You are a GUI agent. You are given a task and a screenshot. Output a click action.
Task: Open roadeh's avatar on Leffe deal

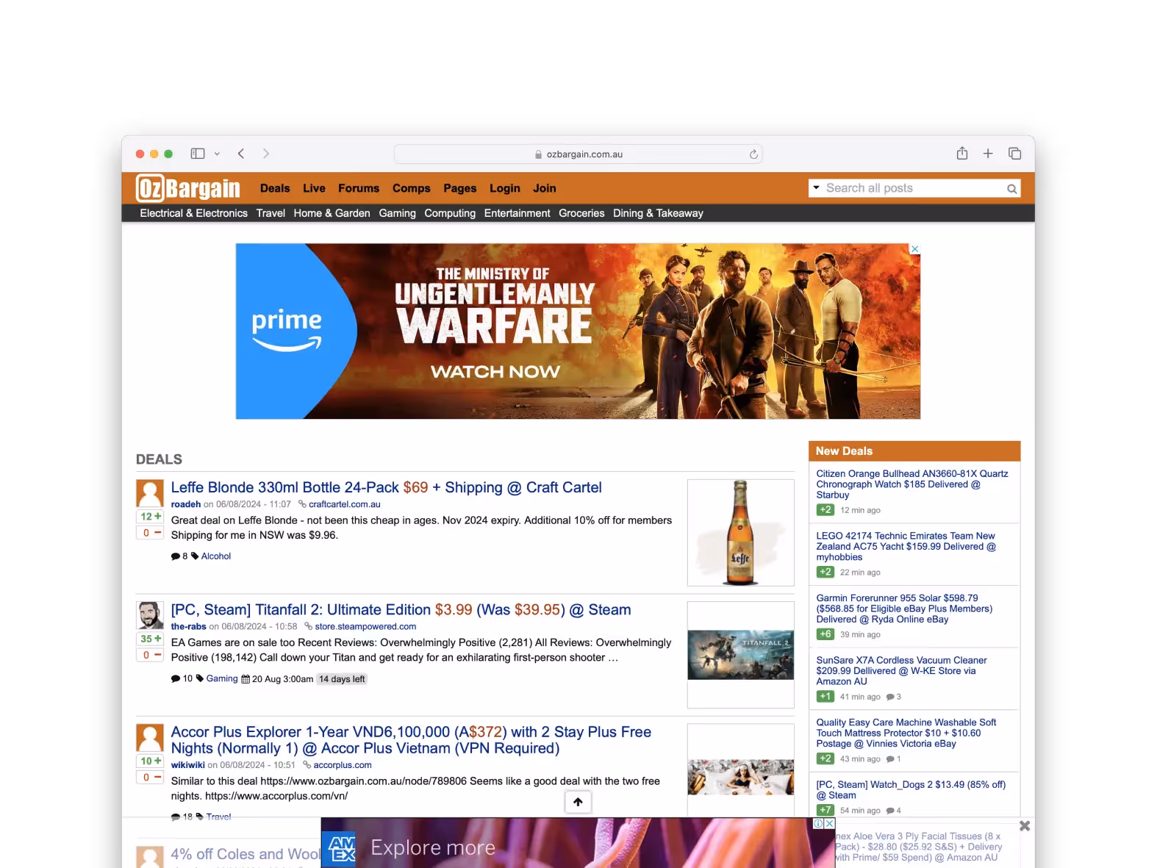point(150,492)
